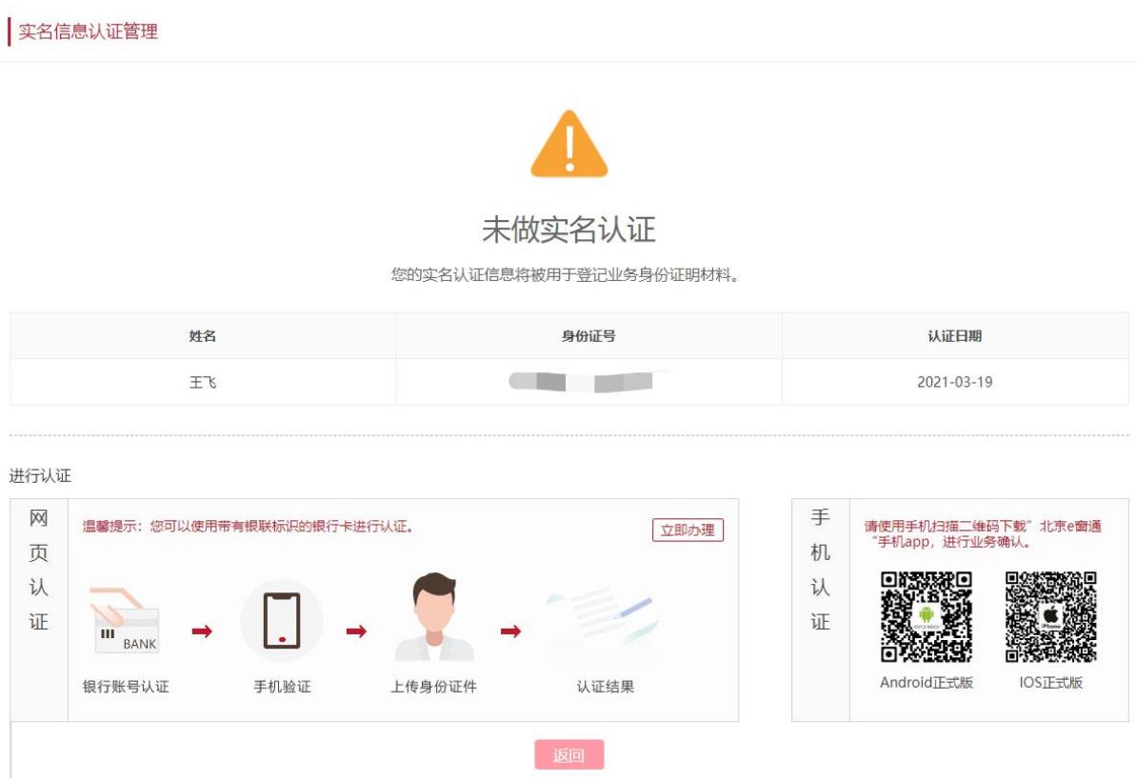The image size is (1137, 781).
Task: Click the 姓名 column header
Action: [x=203, y=336]
